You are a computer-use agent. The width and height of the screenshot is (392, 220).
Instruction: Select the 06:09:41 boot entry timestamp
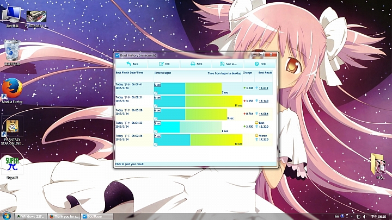128,86
